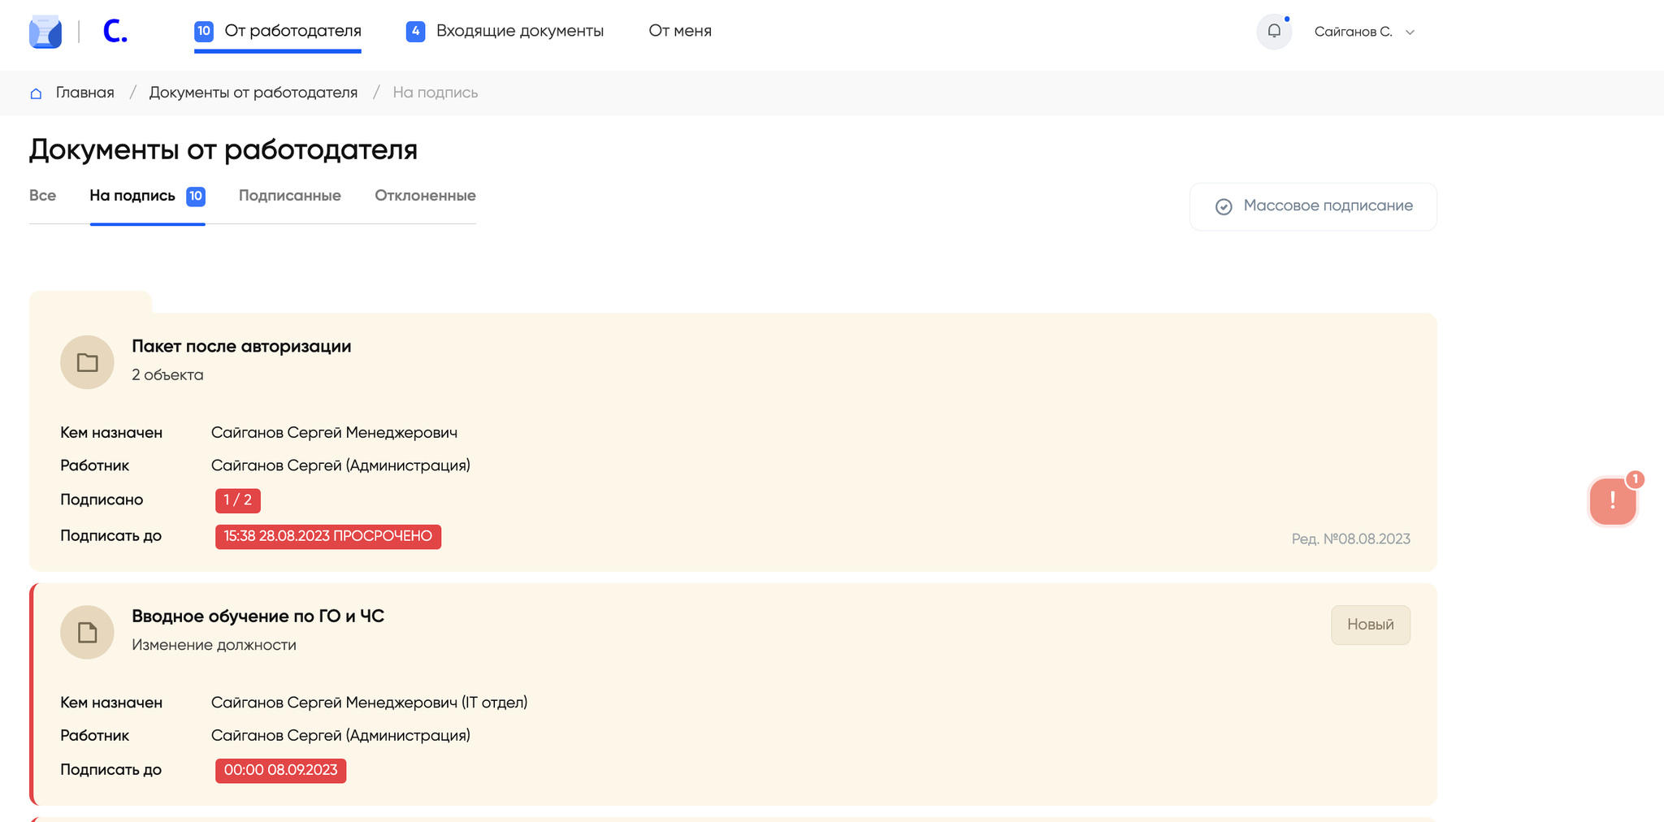Click the folder icon of Пакет после авторизации
This screenshot has width=1664, height=822.
[x=87, y=362]
